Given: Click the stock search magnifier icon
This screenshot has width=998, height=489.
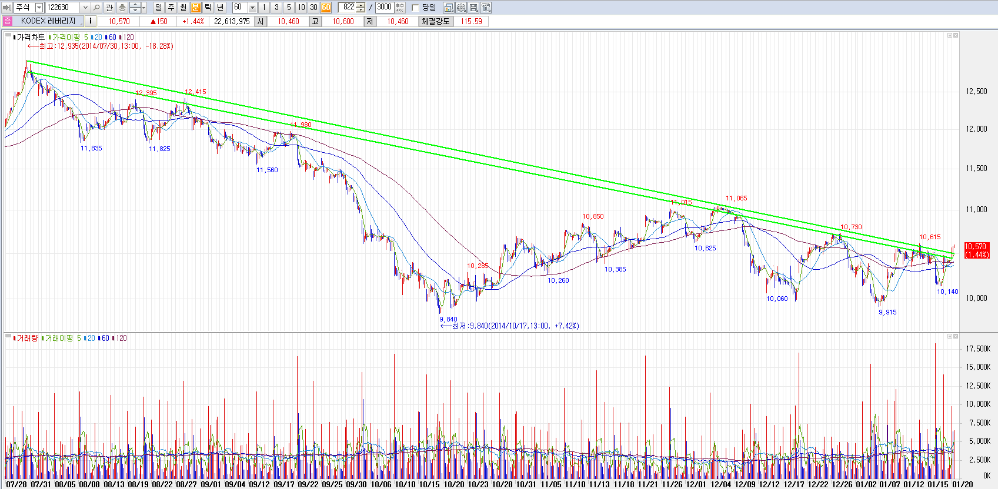Looking at the screenshot, I should tap(97, 8).
